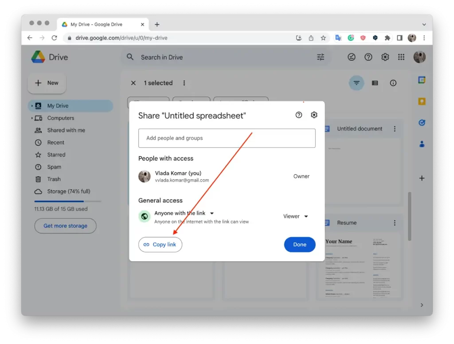
Task: Toggle the filters button
Action: click(356, 83)
